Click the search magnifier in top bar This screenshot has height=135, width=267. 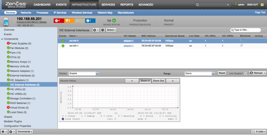pos(197,5)
